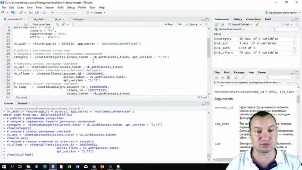
Task: Go to Help home page icon
Action: (x=228, y=77)
